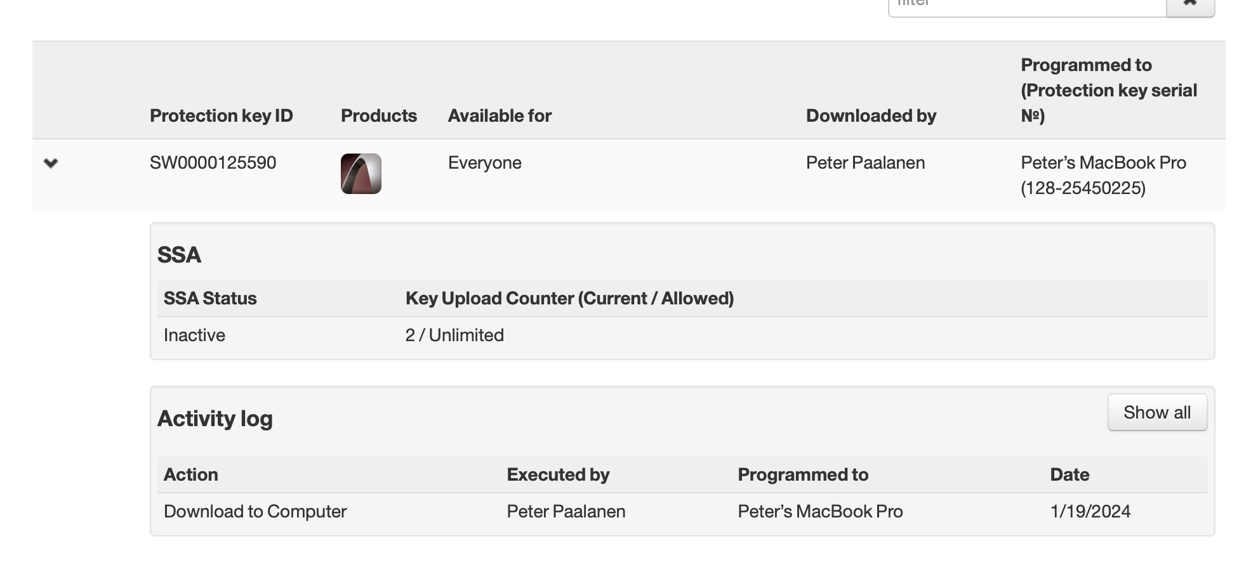Collapse the SW0000125590 row chevron
The image size is (1258, 572).
pos(51,163)
